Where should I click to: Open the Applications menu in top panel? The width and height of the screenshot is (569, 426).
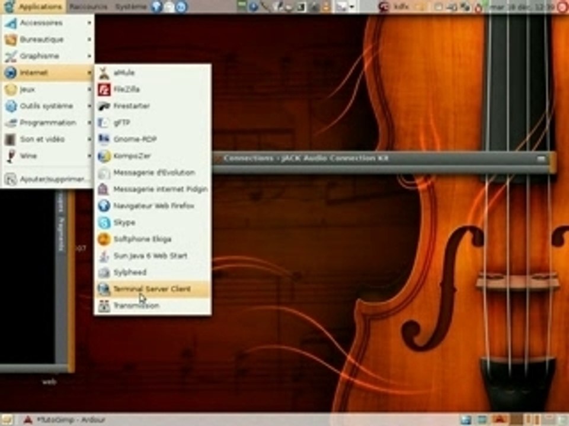[40, 7]
